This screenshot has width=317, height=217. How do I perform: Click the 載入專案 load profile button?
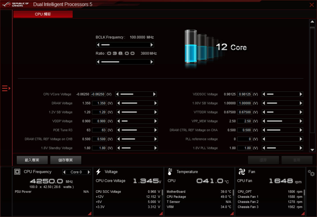[32, 160]
